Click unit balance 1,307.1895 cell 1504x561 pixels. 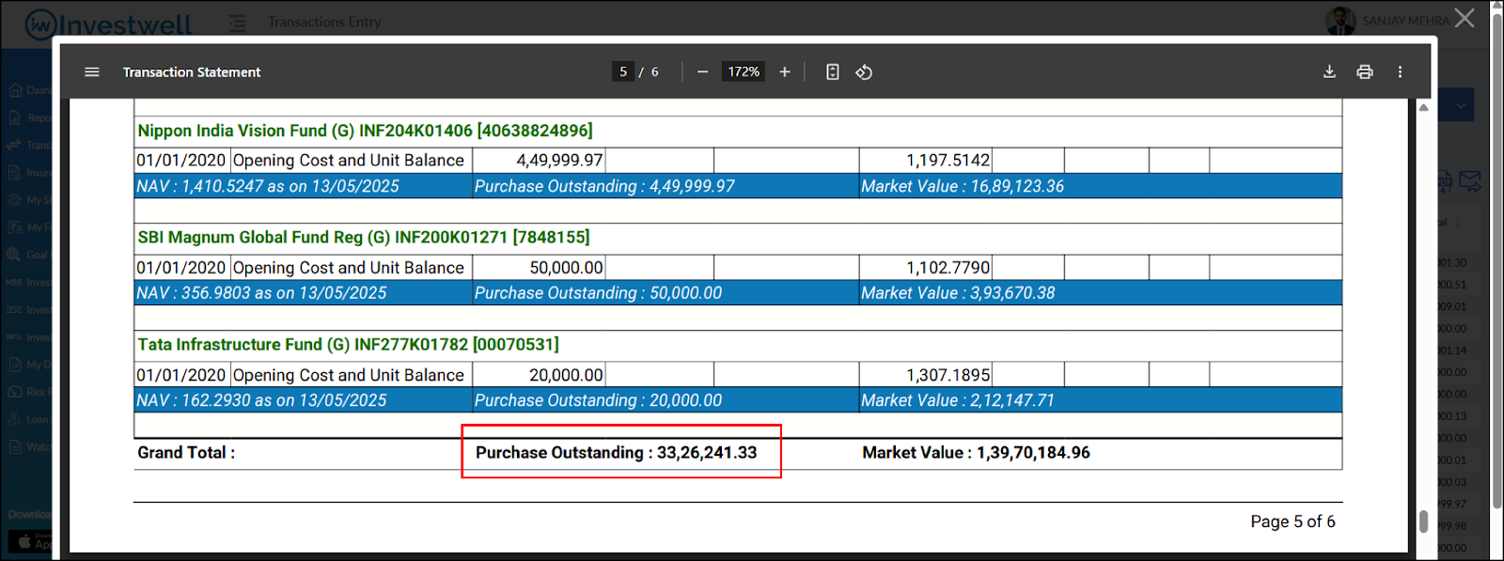pos(925,375)
